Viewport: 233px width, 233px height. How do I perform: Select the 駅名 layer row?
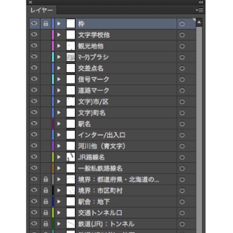tap(112, 124)
